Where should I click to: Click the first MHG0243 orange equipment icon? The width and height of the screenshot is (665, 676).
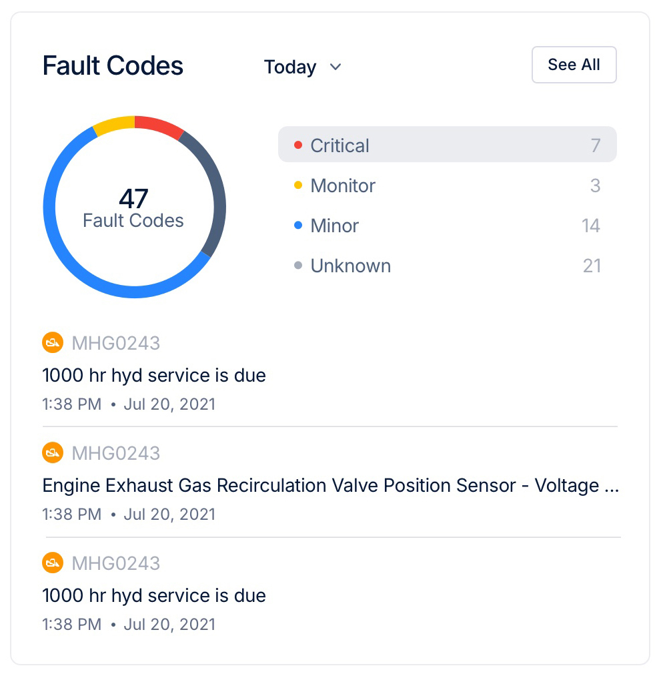(53, 343)
